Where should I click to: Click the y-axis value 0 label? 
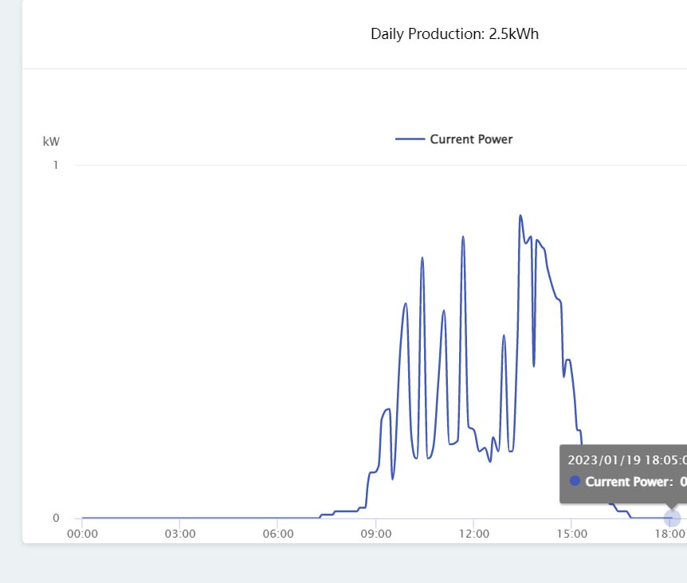(x=56, y=518)
